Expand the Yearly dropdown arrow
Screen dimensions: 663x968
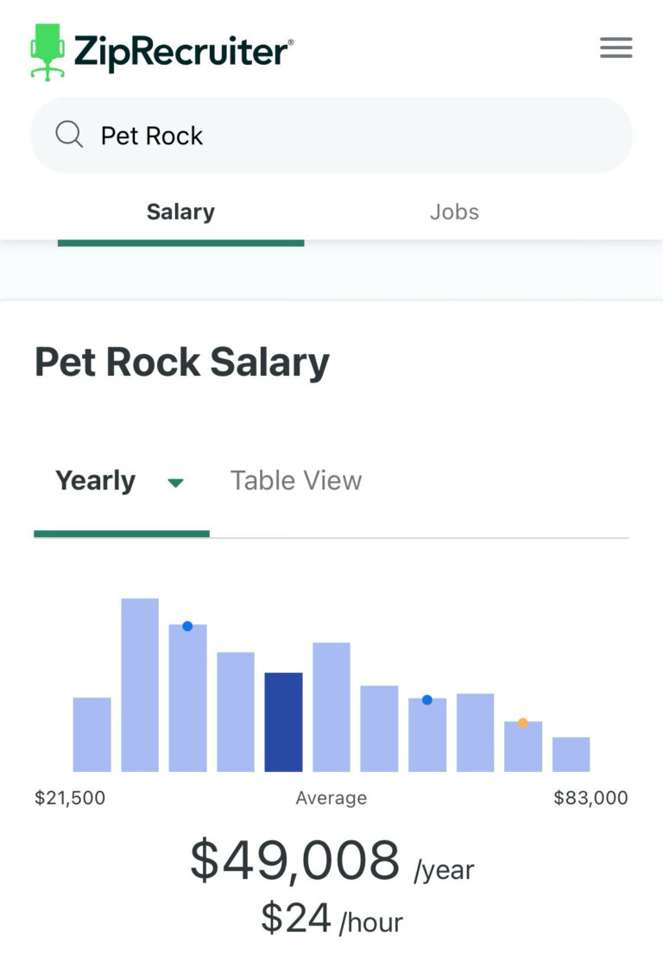pyautogui.click(x=175, y=483)
